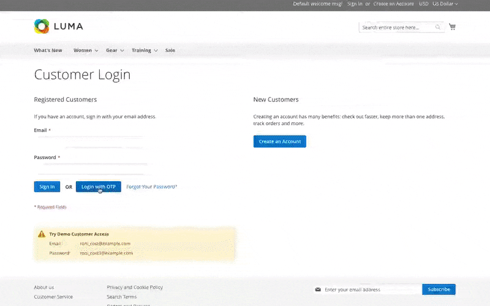The height and width of the screenshot is (306, 490).
Task: Open the About us footer link
Action: tap(43, 287)
